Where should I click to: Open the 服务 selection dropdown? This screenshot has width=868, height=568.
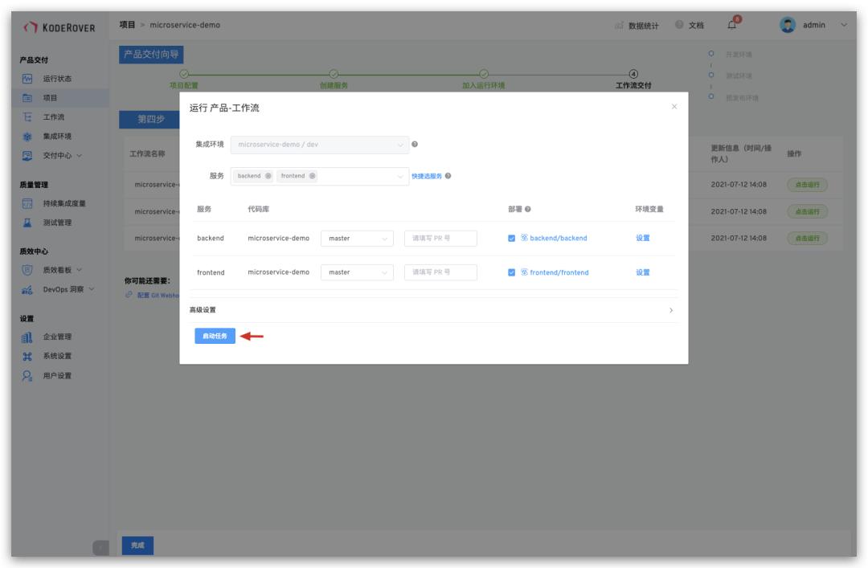coord(319,176)
